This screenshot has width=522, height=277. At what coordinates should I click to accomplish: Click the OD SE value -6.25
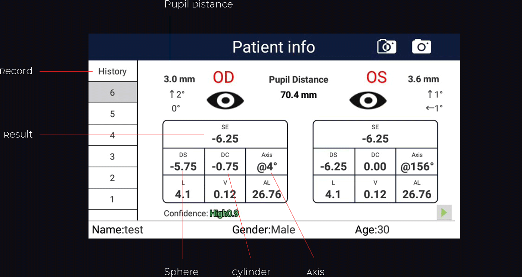point(225,139)
